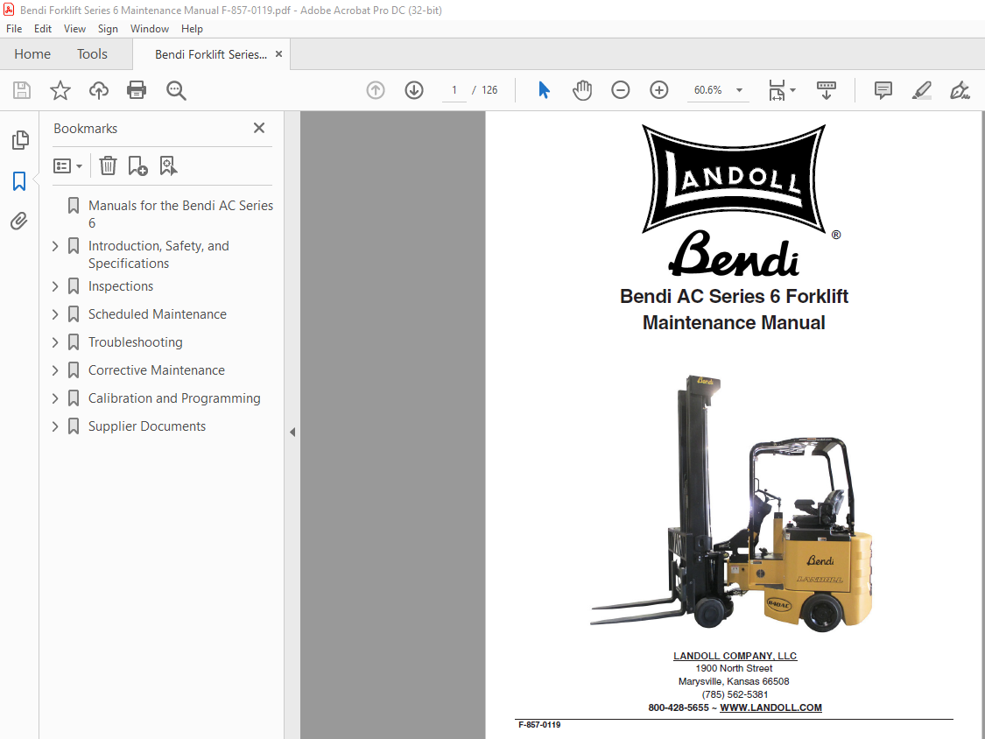Close the Bookmarks panel

click(259, 128)
